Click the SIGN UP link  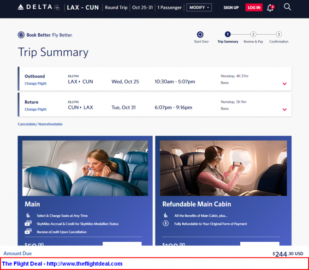click(231, 8)
